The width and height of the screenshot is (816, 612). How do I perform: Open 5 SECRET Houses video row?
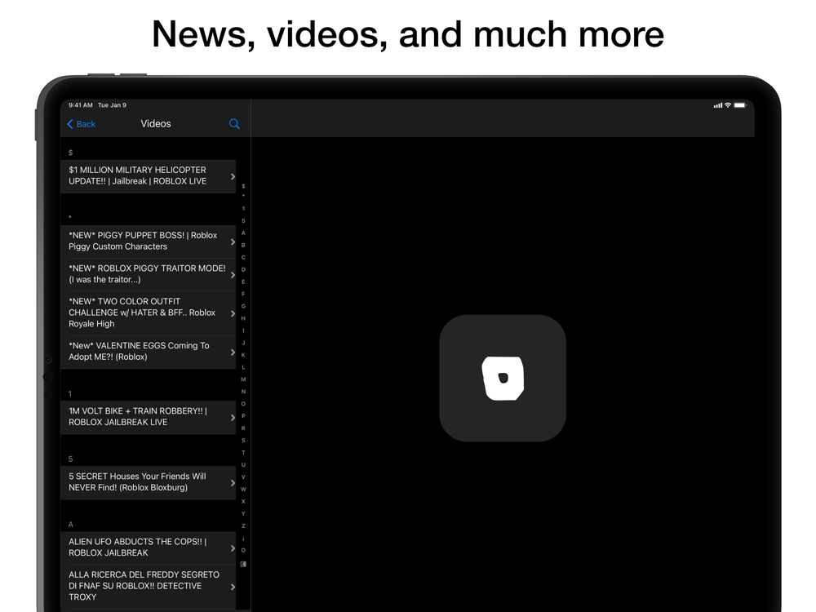[x=149, y=482]
